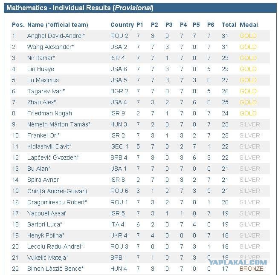278x275 pixels.
Task: Click the SILVER medal label for Frankel Ori
Action: 249,135
